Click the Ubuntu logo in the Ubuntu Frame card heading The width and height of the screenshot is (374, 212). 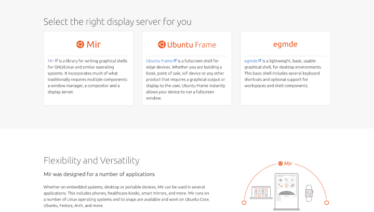[162, 44]
